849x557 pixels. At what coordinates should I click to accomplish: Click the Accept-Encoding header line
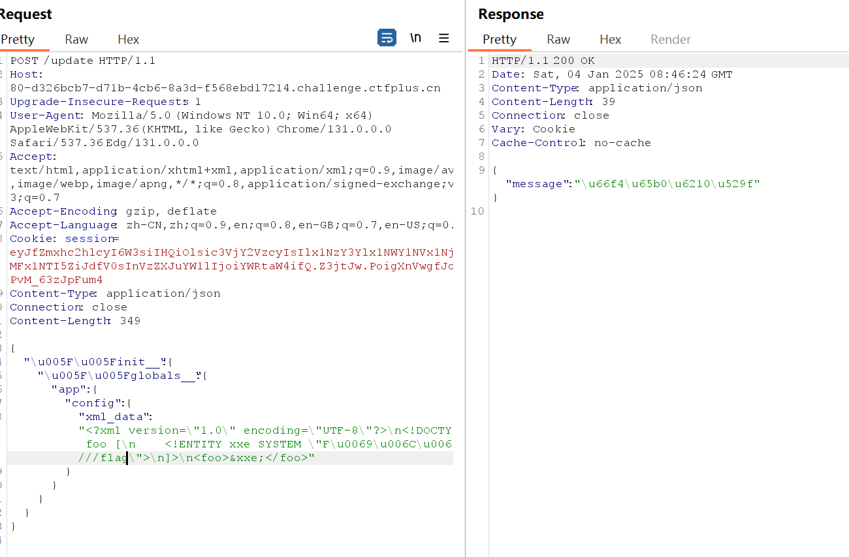tap(113, 211)
